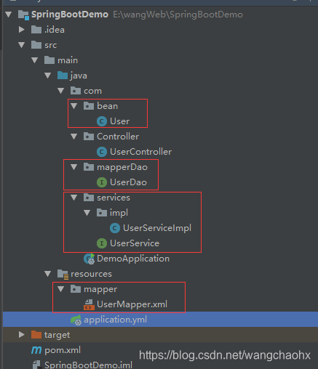Open the UserServiceImpl class

pos(157,228)
